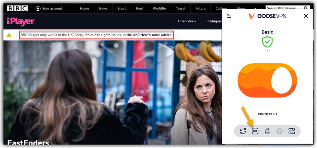Open the Travel section
This screenshot has width=317, height=148.
tap(181, 9)
